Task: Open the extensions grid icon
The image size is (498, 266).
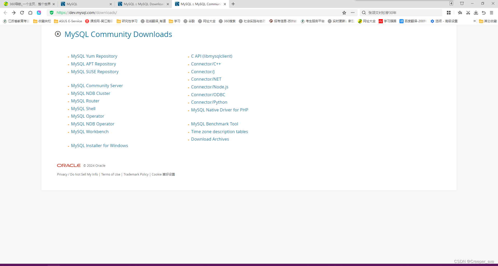Action: click(x=449, y=13)
